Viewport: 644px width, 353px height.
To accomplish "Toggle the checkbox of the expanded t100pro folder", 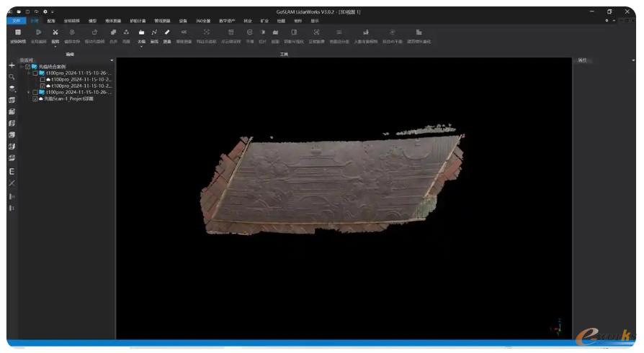I will click(x=35, y=73).
